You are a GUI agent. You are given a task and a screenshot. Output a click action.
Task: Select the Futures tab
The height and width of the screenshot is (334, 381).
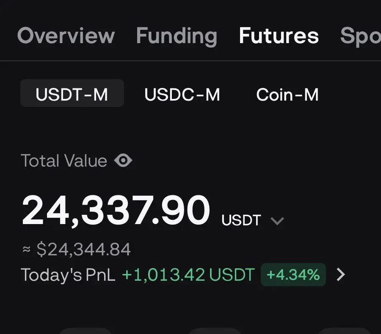point(279,36)
